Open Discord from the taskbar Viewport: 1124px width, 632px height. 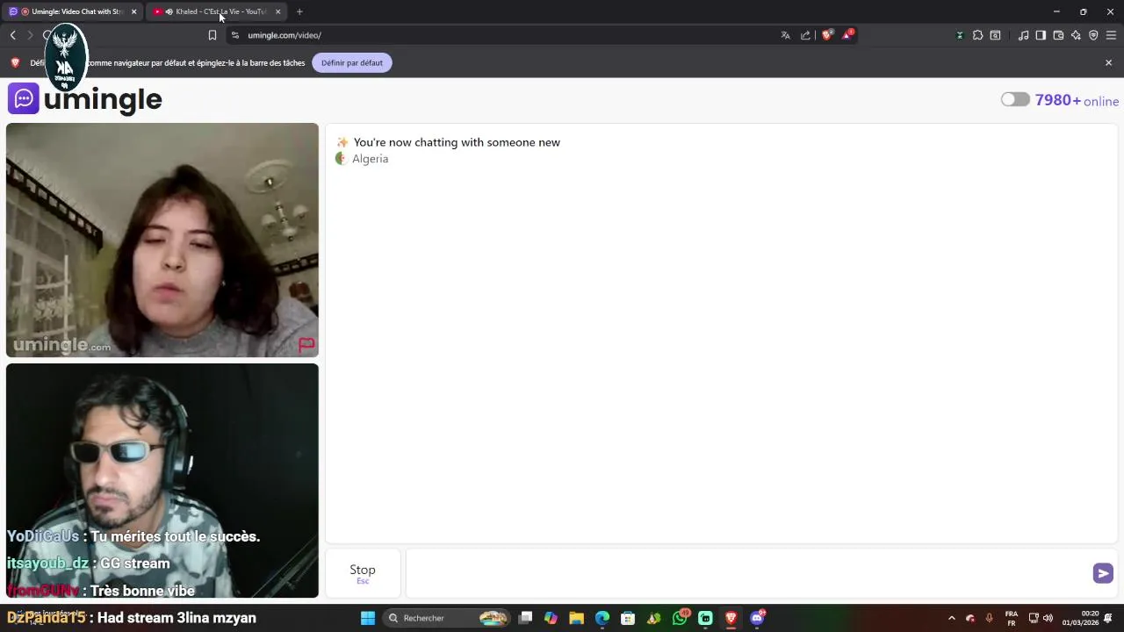758,618
